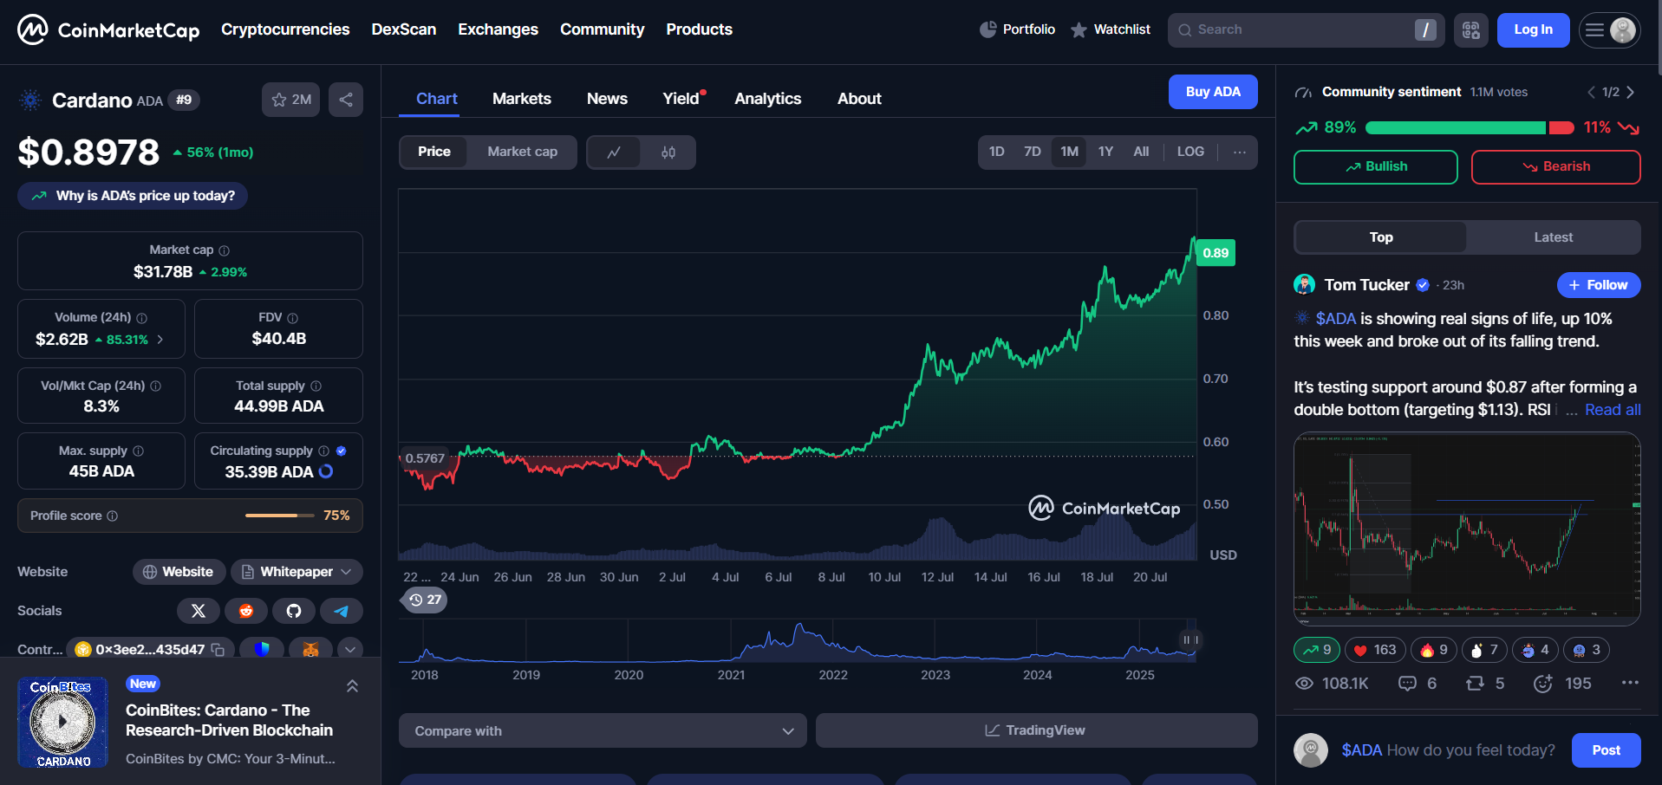The image size is (1662, 785).
Task: Open the Watchlist star link
Action: coord(1110,29)
